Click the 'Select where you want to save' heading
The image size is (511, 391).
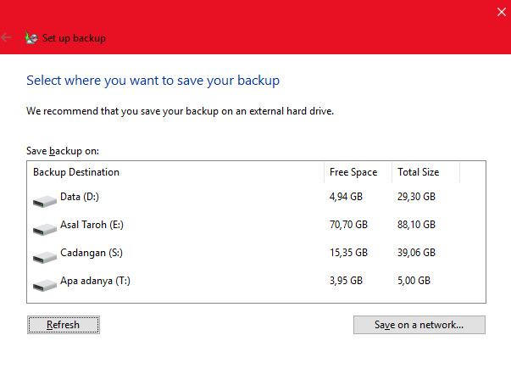point(153,81)
